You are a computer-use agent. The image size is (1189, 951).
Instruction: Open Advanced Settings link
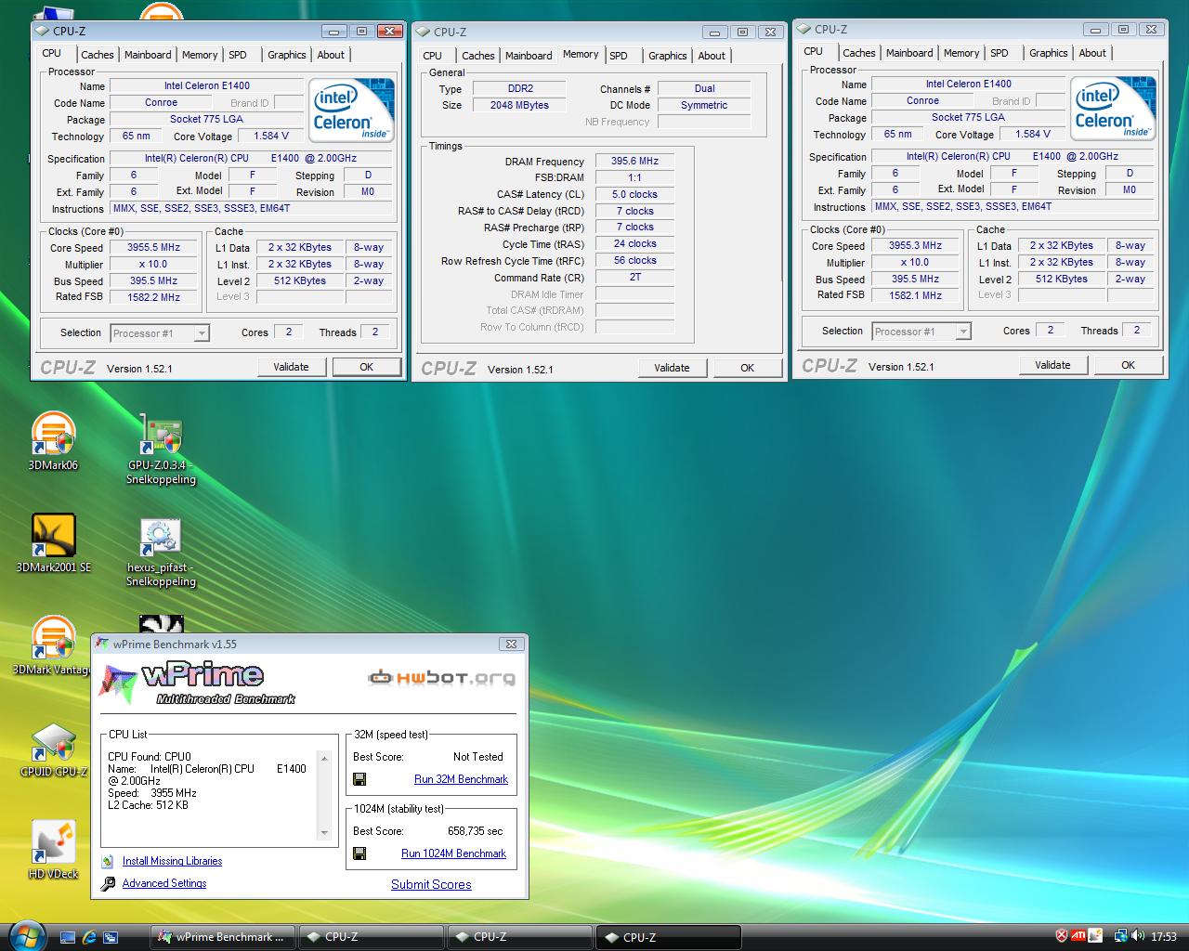click(x=164, y=883)
